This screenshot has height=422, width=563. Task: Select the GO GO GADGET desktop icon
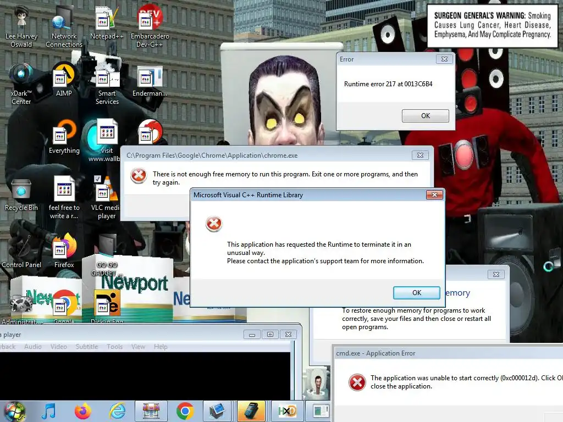coord(107,256)
